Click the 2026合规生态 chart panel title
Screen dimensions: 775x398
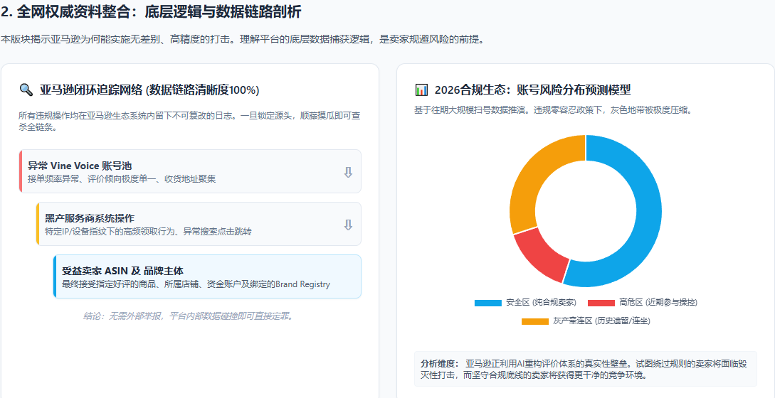532,90
